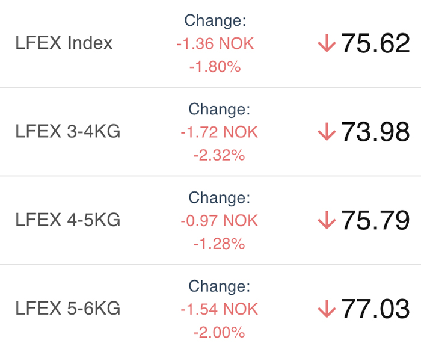The width and height of the screenshot is (421, 352).
Task: Click the 77.03 price value
Action: pos(375,309)
